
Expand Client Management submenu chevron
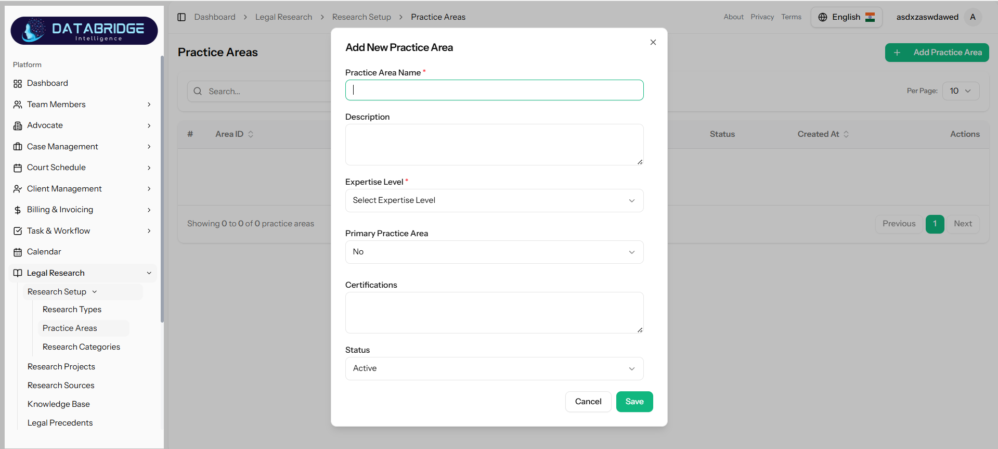point(149,189)
